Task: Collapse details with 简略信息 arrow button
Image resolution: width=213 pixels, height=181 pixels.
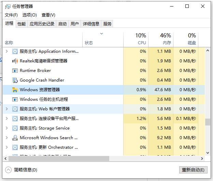Action: click(x=9, y=170)
